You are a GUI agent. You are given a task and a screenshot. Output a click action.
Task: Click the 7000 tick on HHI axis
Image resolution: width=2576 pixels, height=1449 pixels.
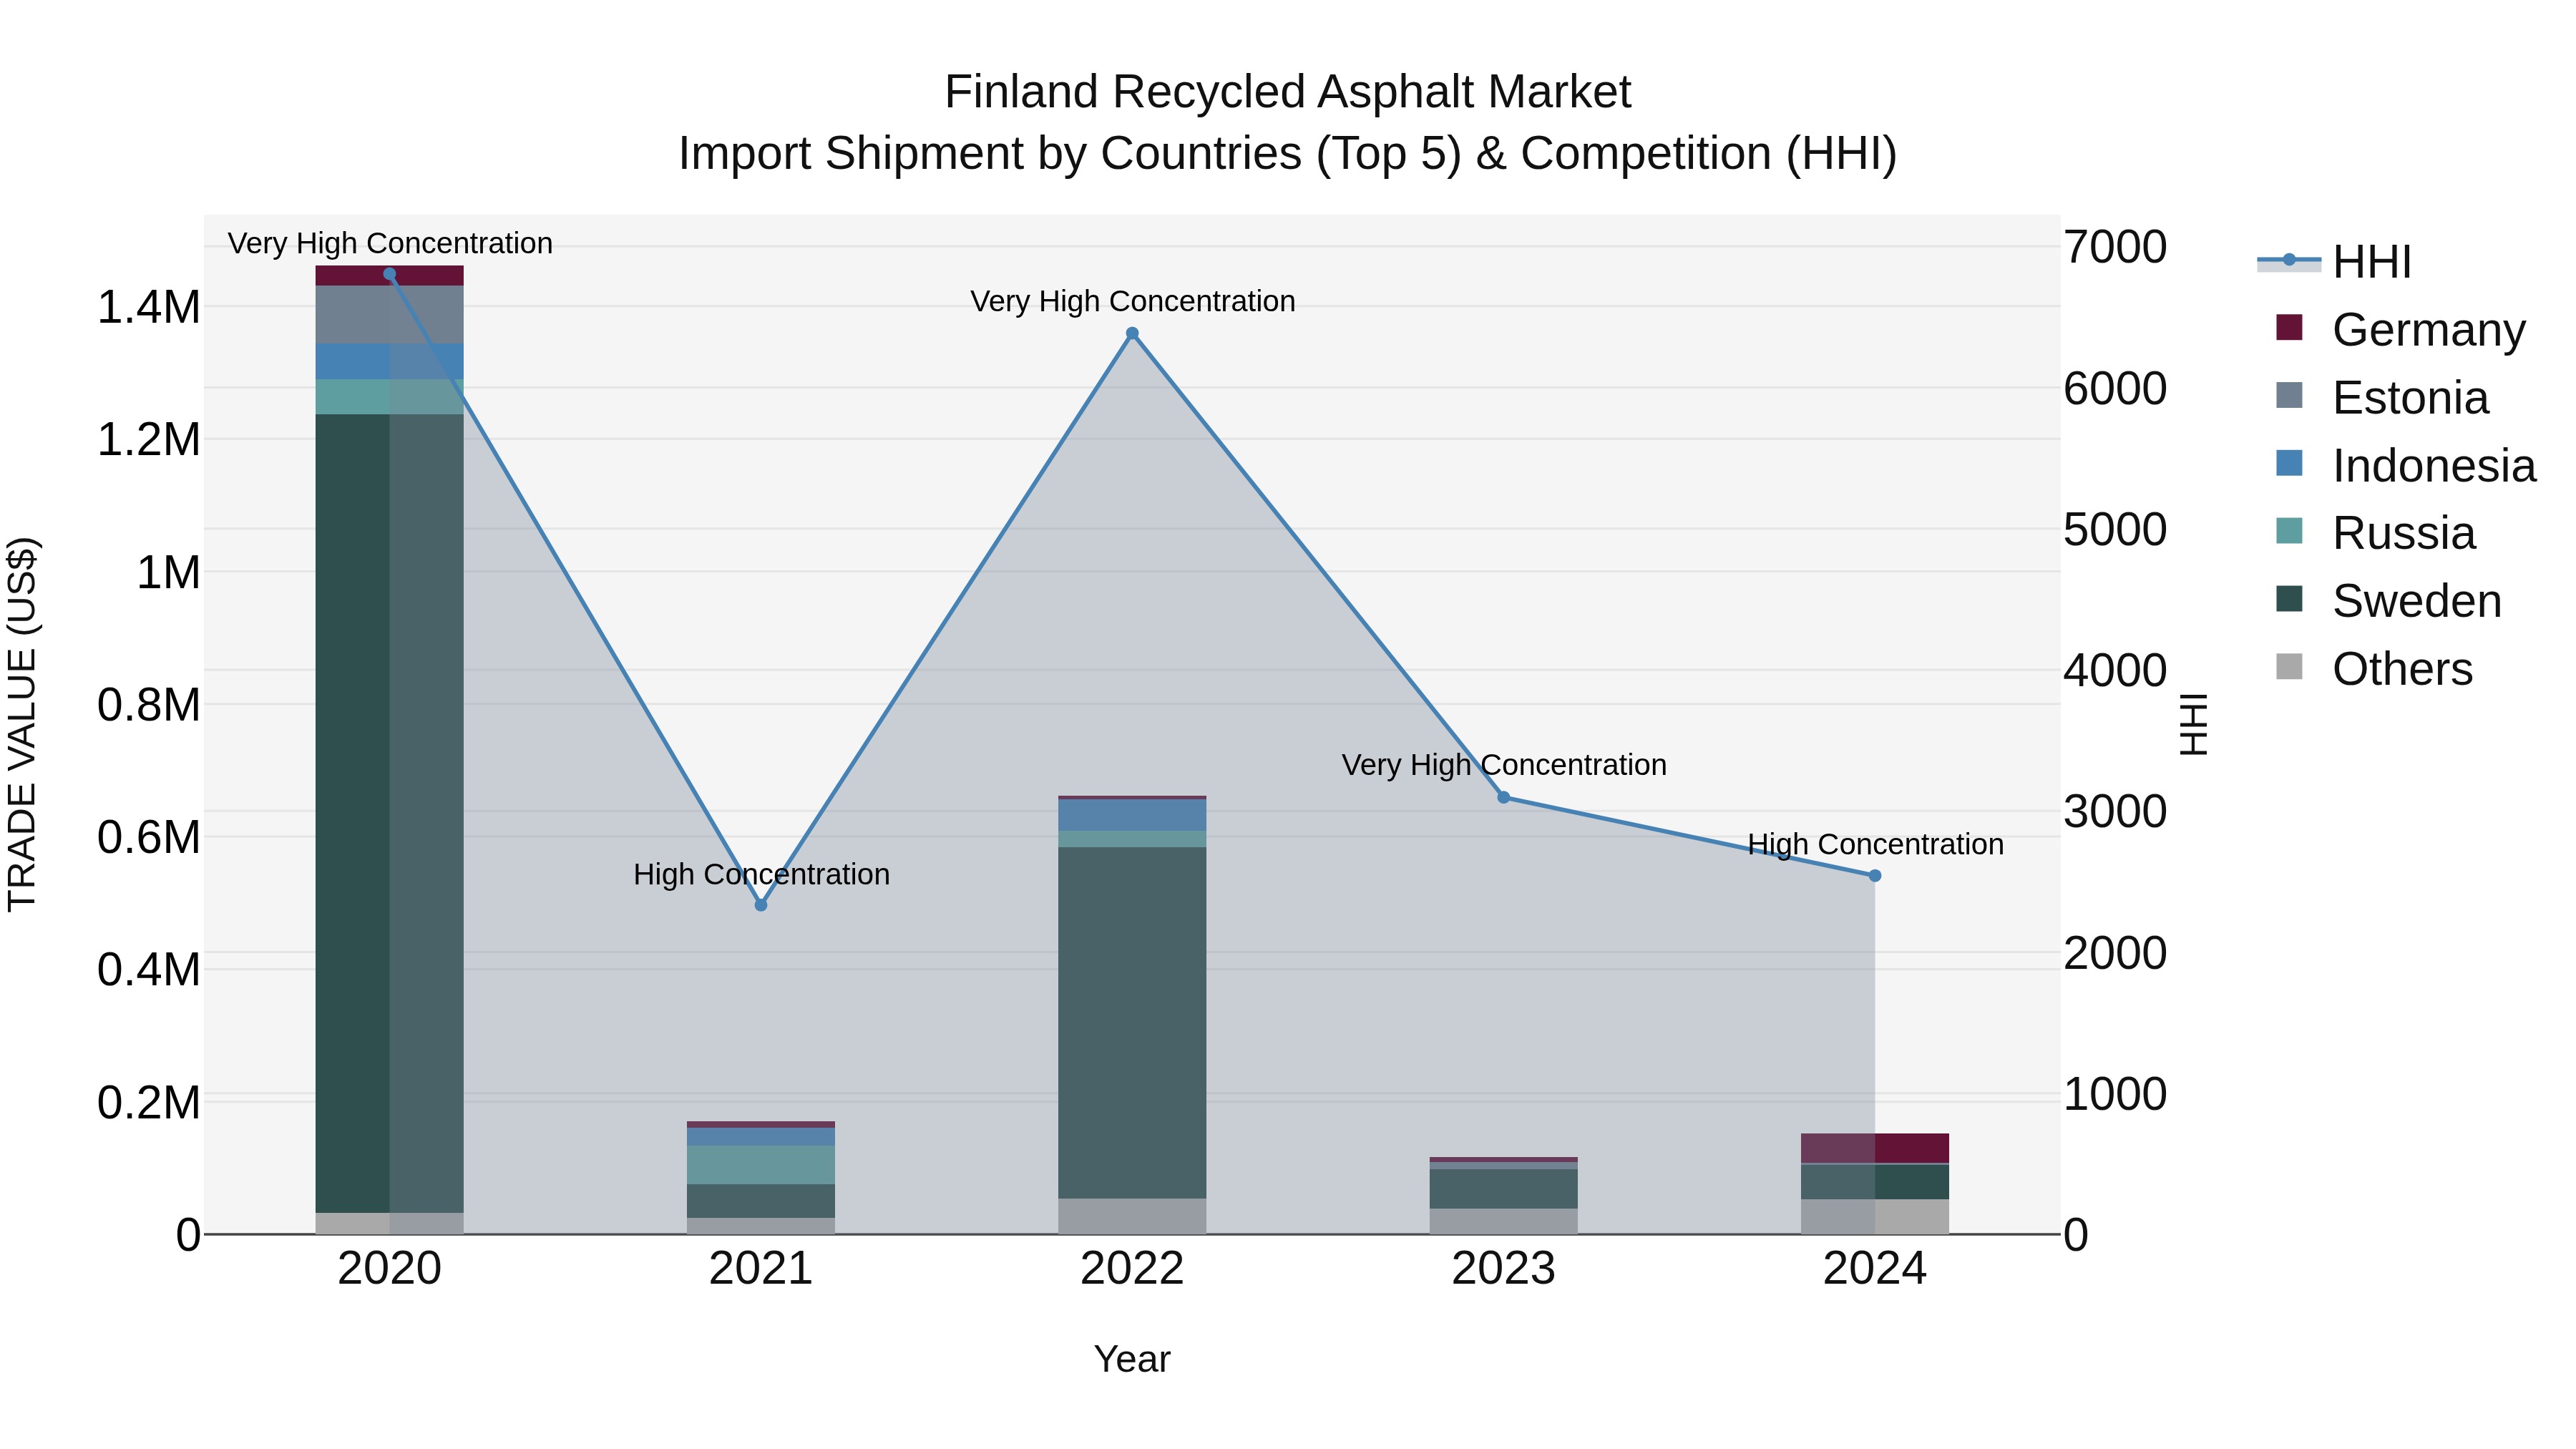[2115, 247]
